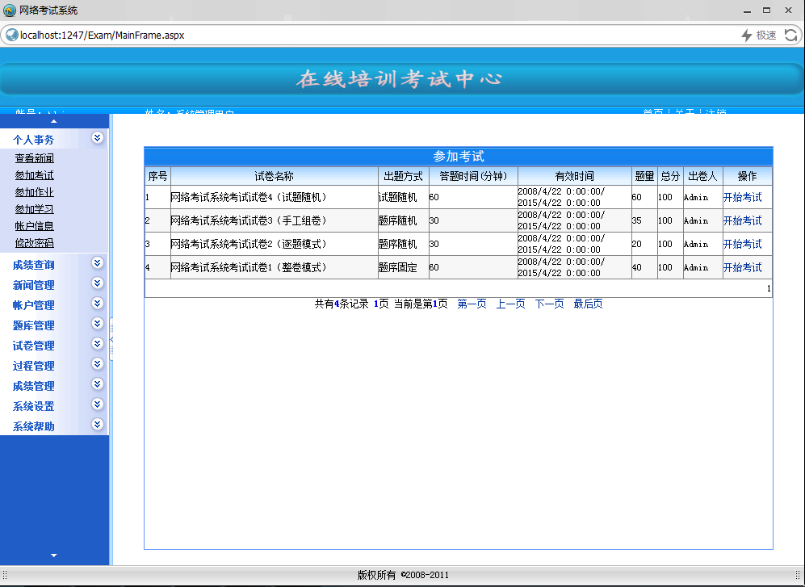This screenshot has width=805, height=587.
Task: Click the sidebar scroll-up arrow
Action: click(54, 121)
